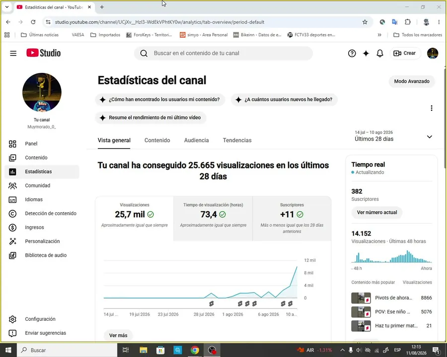447x357 pixels.
Task: Open Contenido in the sidebar
Action: click(42, 158)
